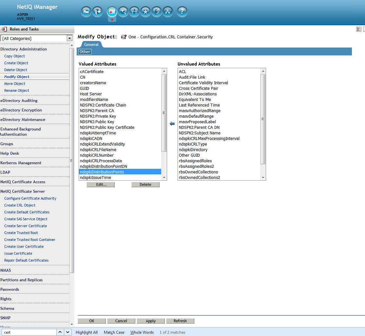Viewport: 365px width, 336px height.
Task: Expand the NMAS category
Action: [x=6, y=270]
